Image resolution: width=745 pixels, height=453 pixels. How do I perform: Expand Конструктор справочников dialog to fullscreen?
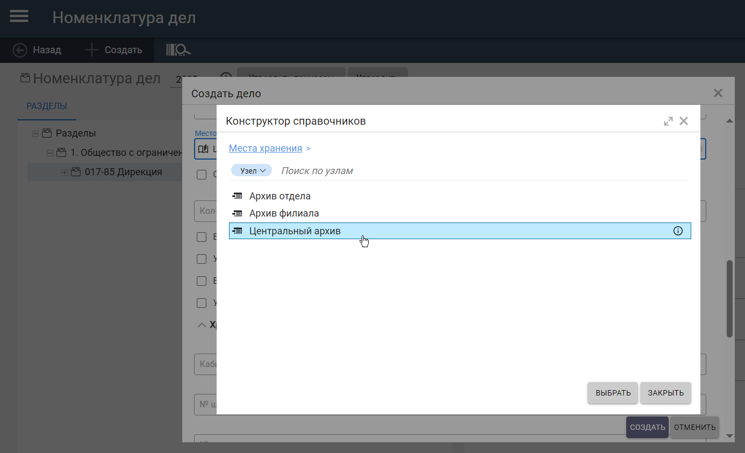click(668, 121)
